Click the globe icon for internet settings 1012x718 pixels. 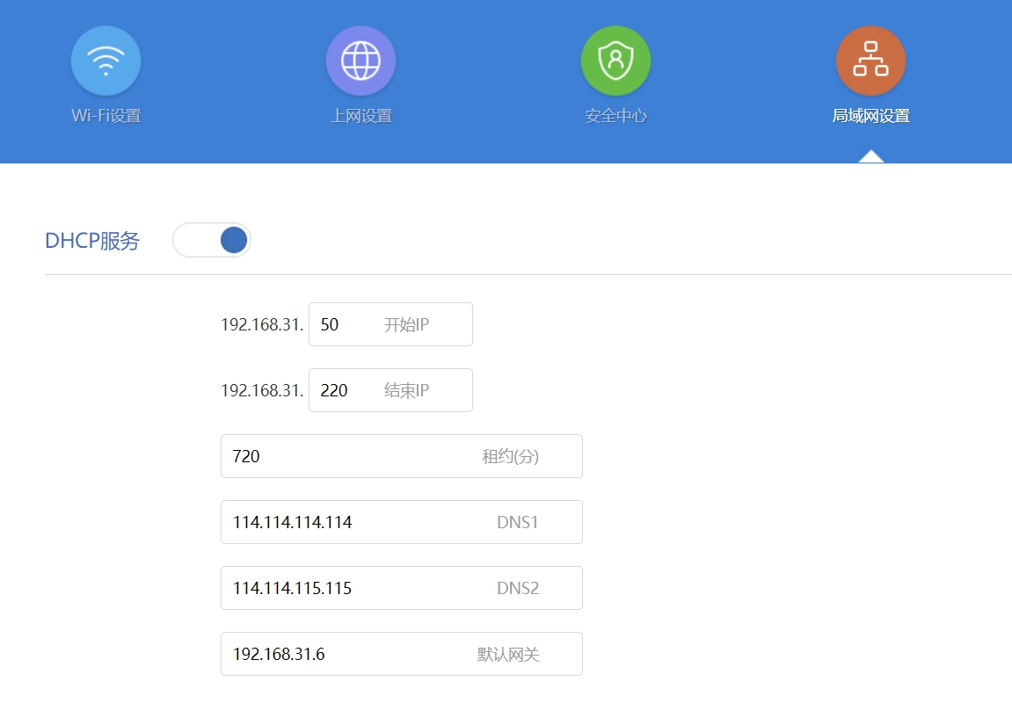[360, 61]
